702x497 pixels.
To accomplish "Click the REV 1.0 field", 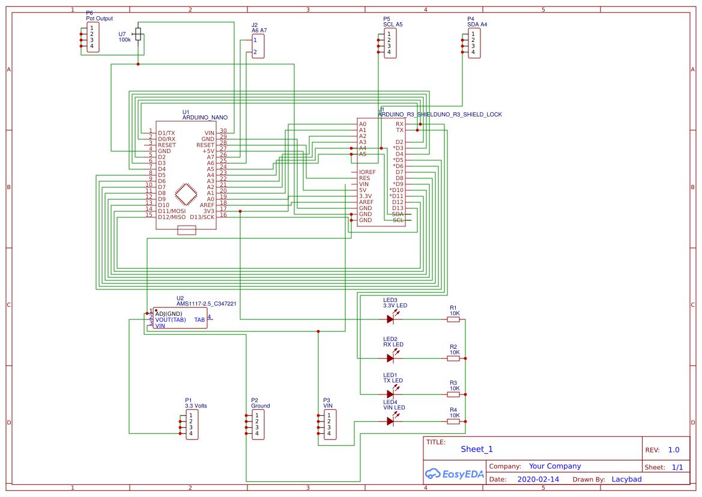I will (674, 449).
